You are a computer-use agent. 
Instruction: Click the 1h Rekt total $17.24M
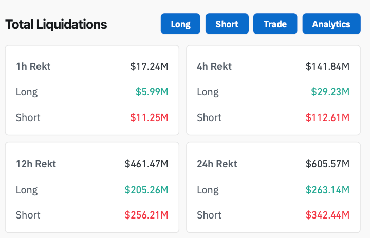point(149,66)
